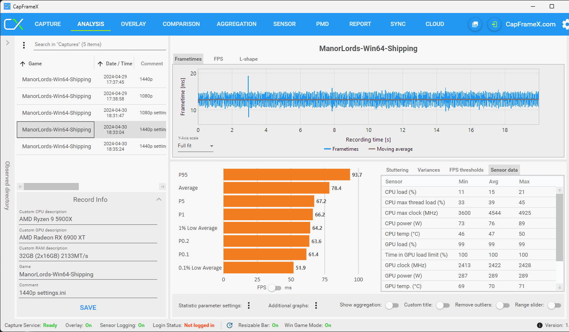
Task: Click the Search in Captures input field
Action: (100, 44)
